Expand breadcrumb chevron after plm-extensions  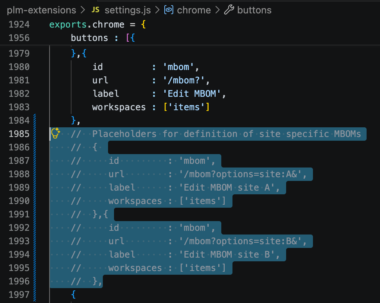tap(83, 10)
